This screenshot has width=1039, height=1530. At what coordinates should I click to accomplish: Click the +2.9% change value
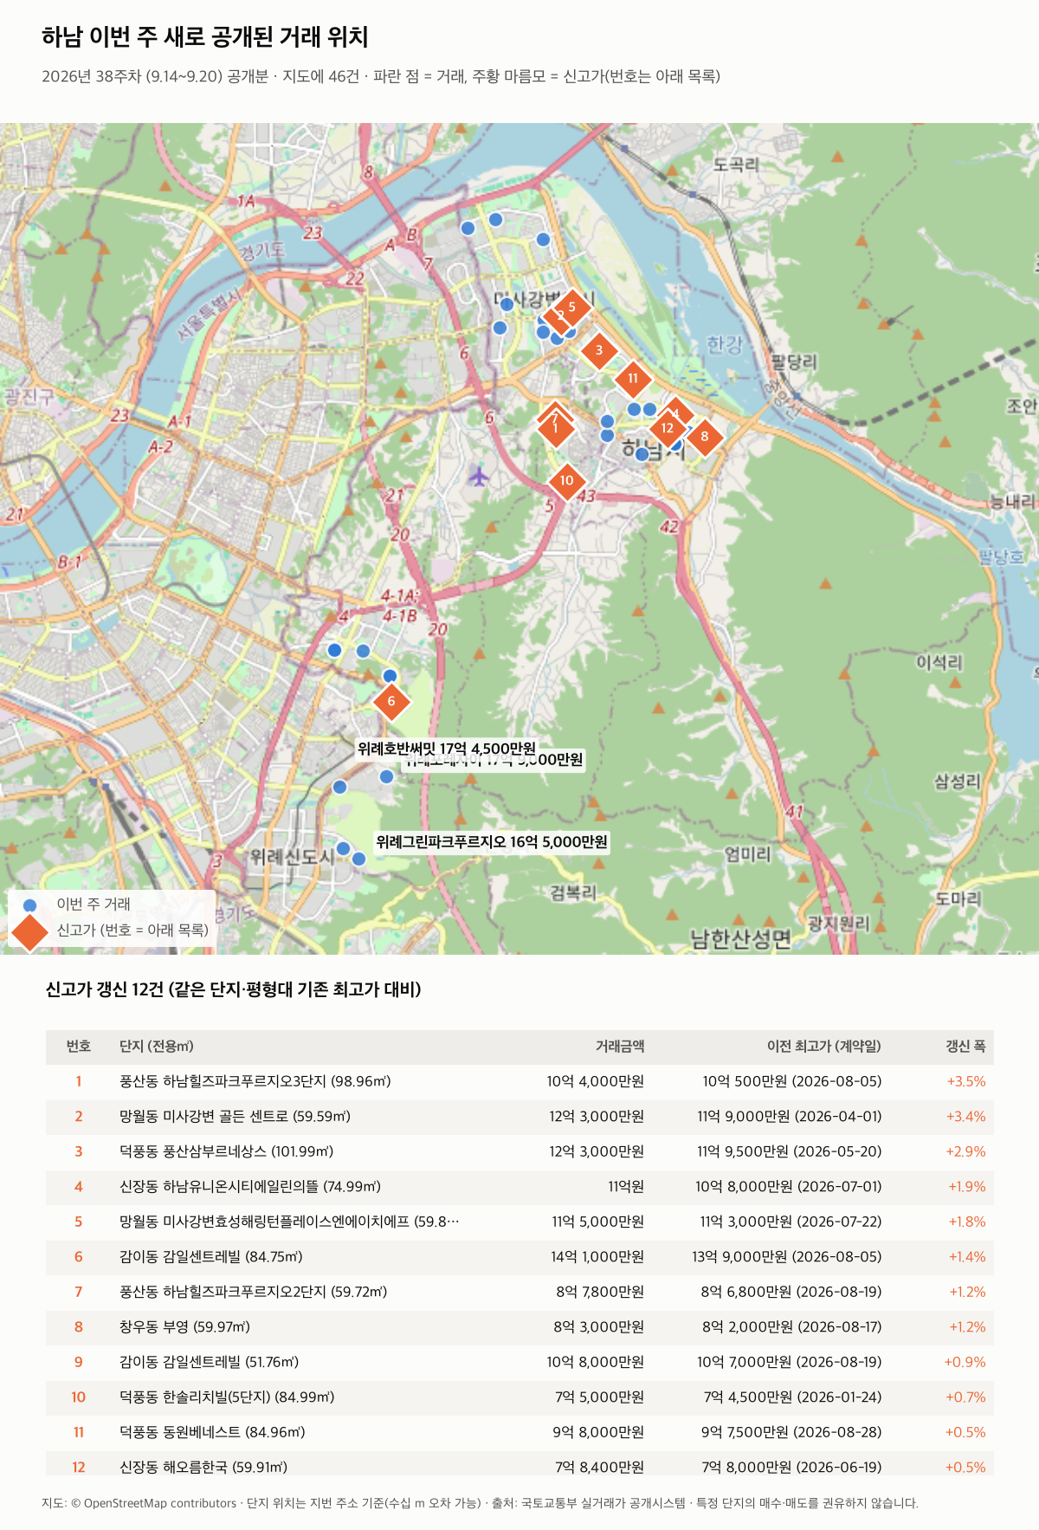coord(966,1151)
